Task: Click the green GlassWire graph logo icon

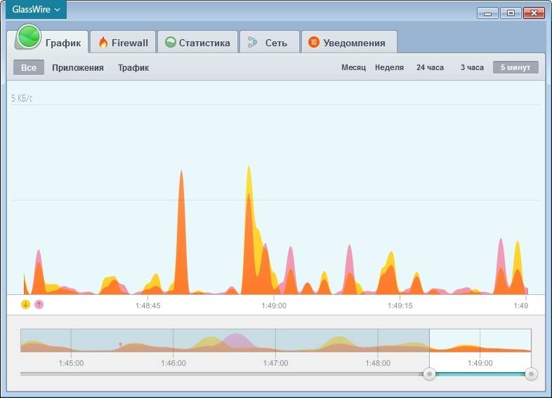Action: (29, 36)
